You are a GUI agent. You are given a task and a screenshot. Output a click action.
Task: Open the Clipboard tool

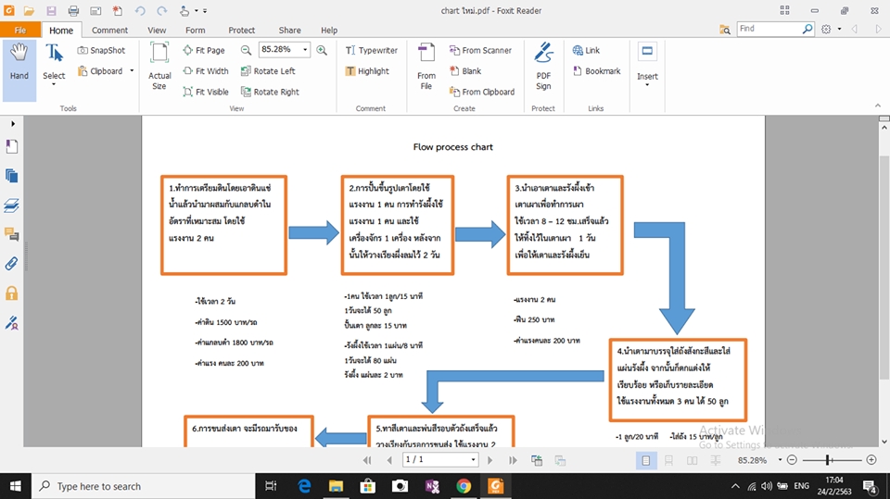tap(100, 71)
